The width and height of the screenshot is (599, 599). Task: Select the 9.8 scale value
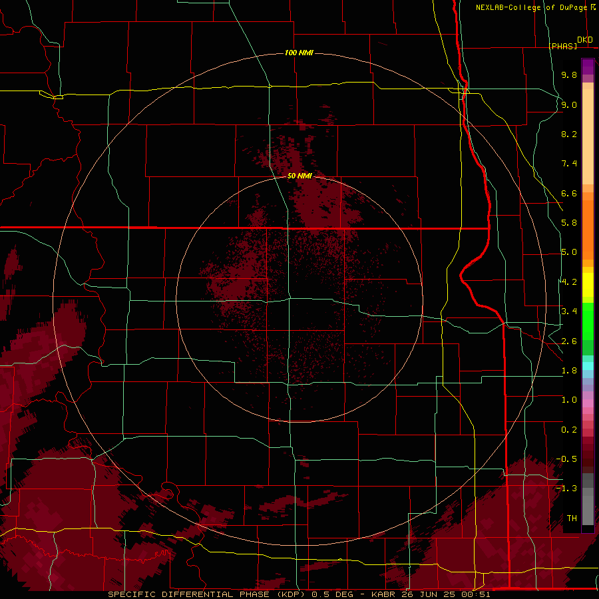coord(569,75)
